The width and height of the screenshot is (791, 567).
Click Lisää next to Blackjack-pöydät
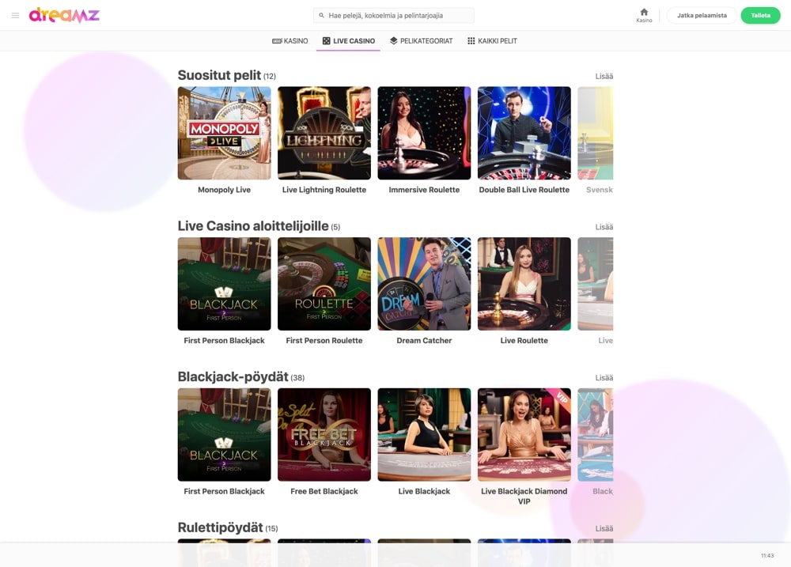(604, 378)
